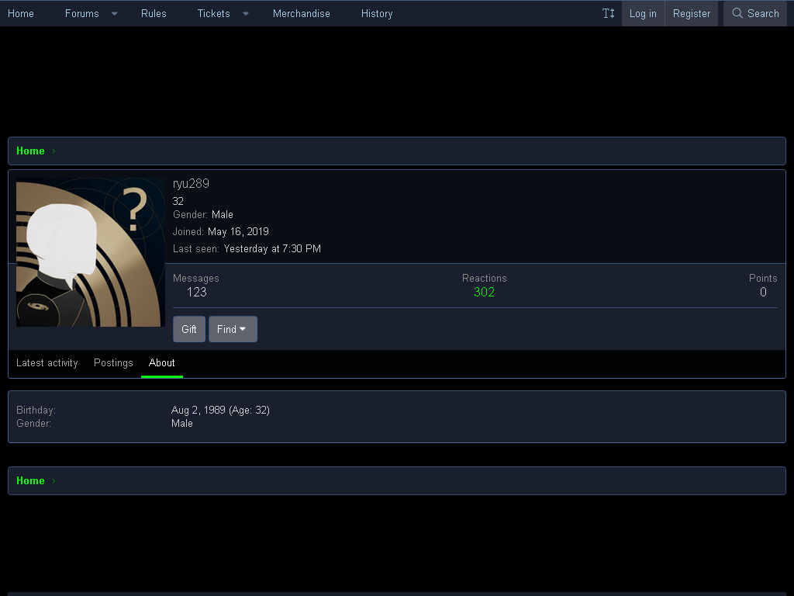Click the text size adjustment icon

(608, 13)
